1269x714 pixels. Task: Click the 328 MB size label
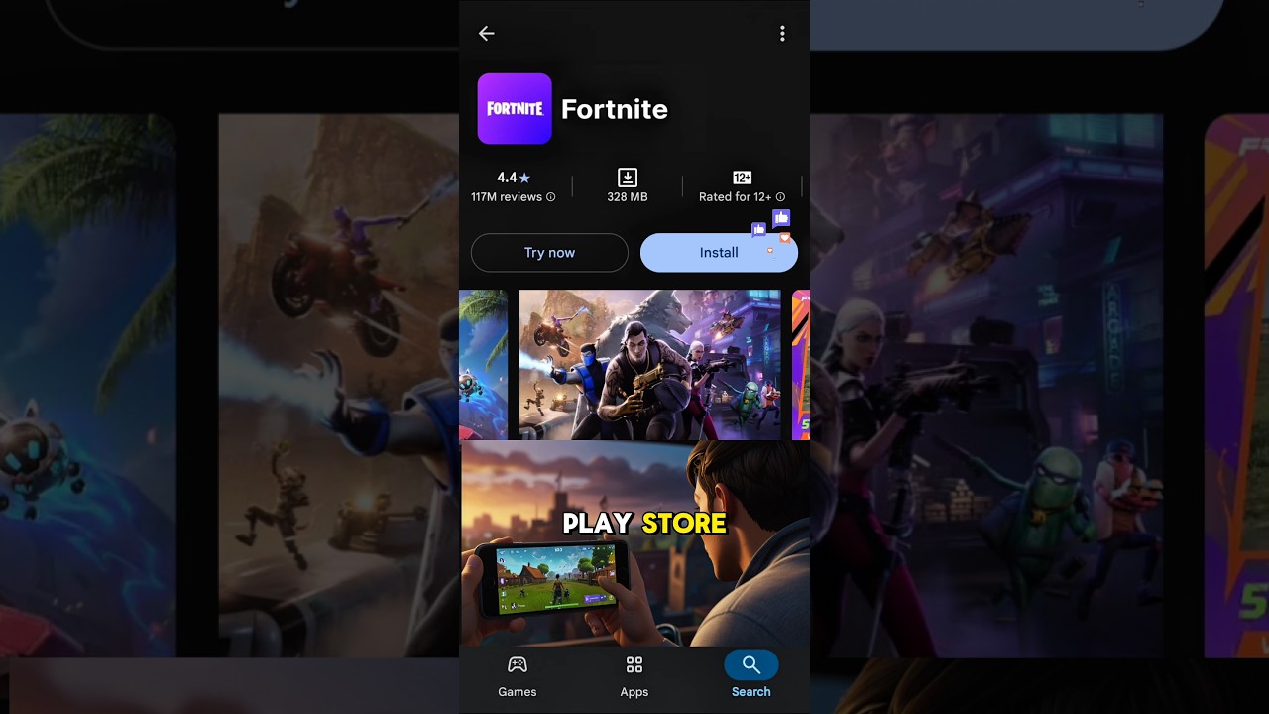(628, 197)
